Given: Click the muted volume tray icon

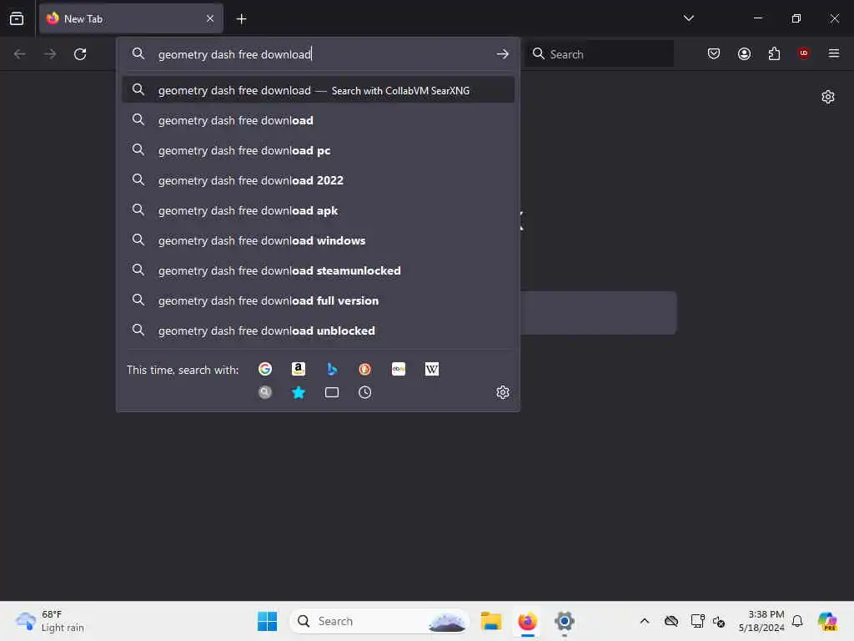Looking at the screenshot, I should pos(719,621).
